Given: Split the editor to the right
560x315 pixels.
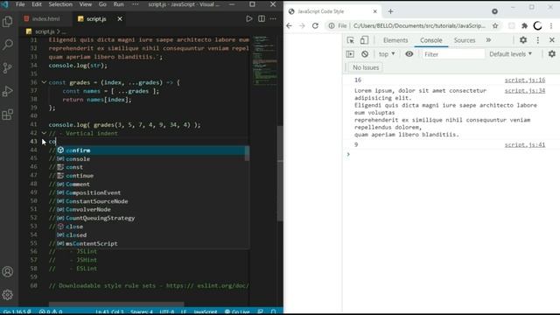Looking at the screenshot, I should pyautogui.click(x=262, y=18).
